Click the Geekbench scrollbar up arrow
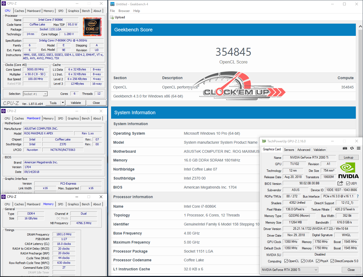Viewport: 363px width, 277px height. [360, 27]
